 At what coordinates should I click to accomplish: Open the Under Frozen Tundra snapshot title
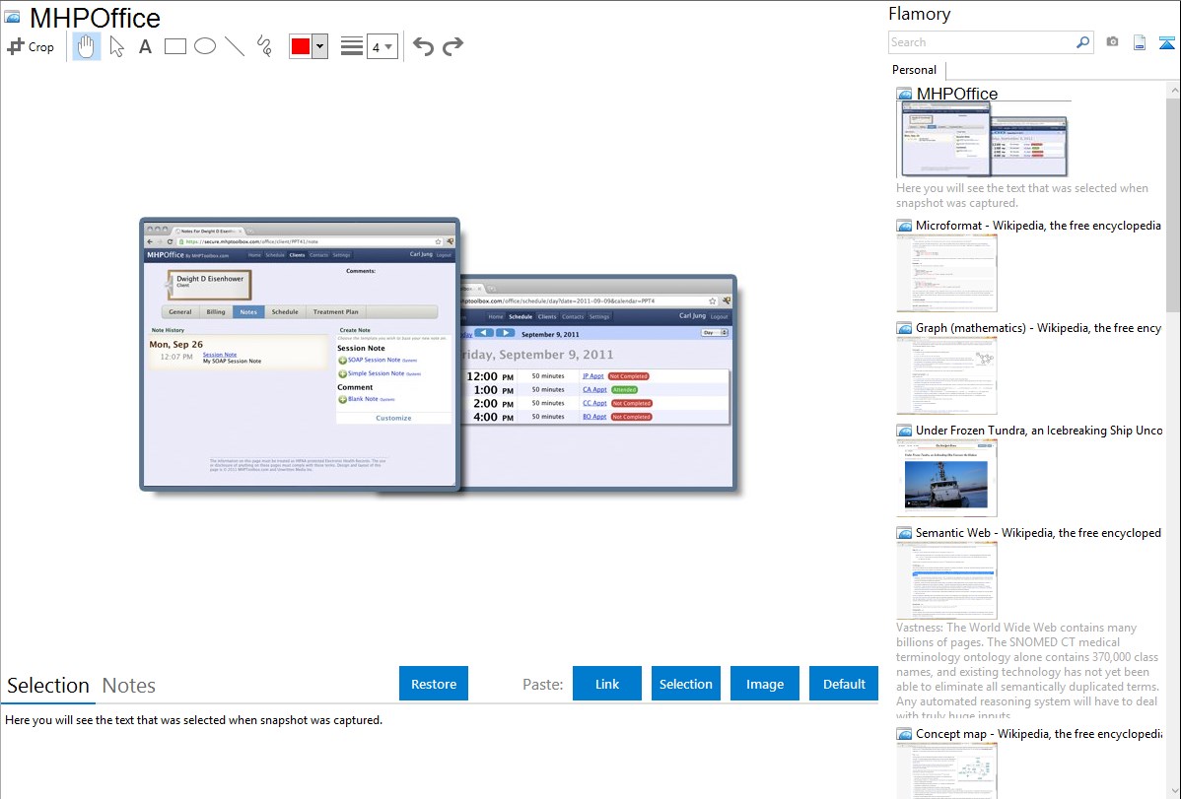1039,430
